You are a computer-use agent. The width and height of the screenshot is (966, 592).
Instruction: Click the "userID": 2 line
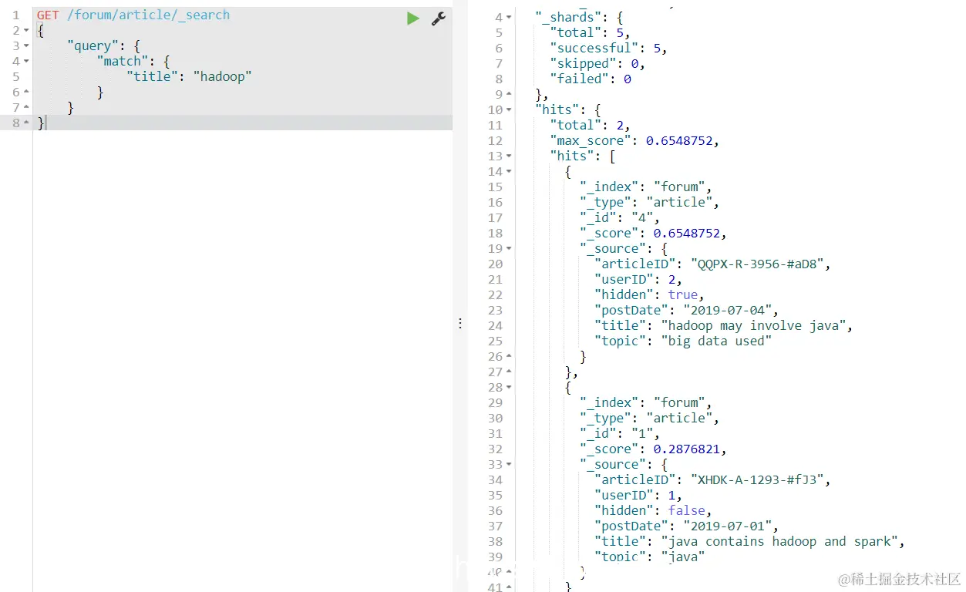click(x=638, y=279)
